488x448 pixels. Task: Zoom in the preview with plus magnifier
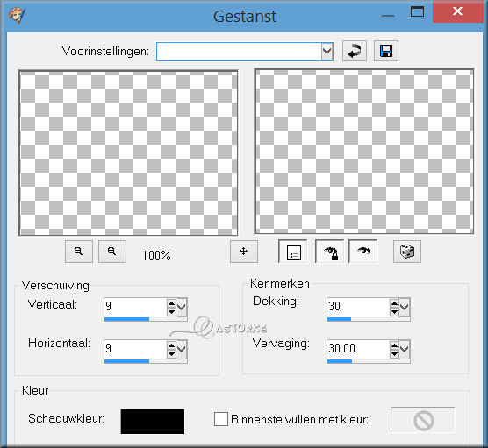[x=112, y=252]
